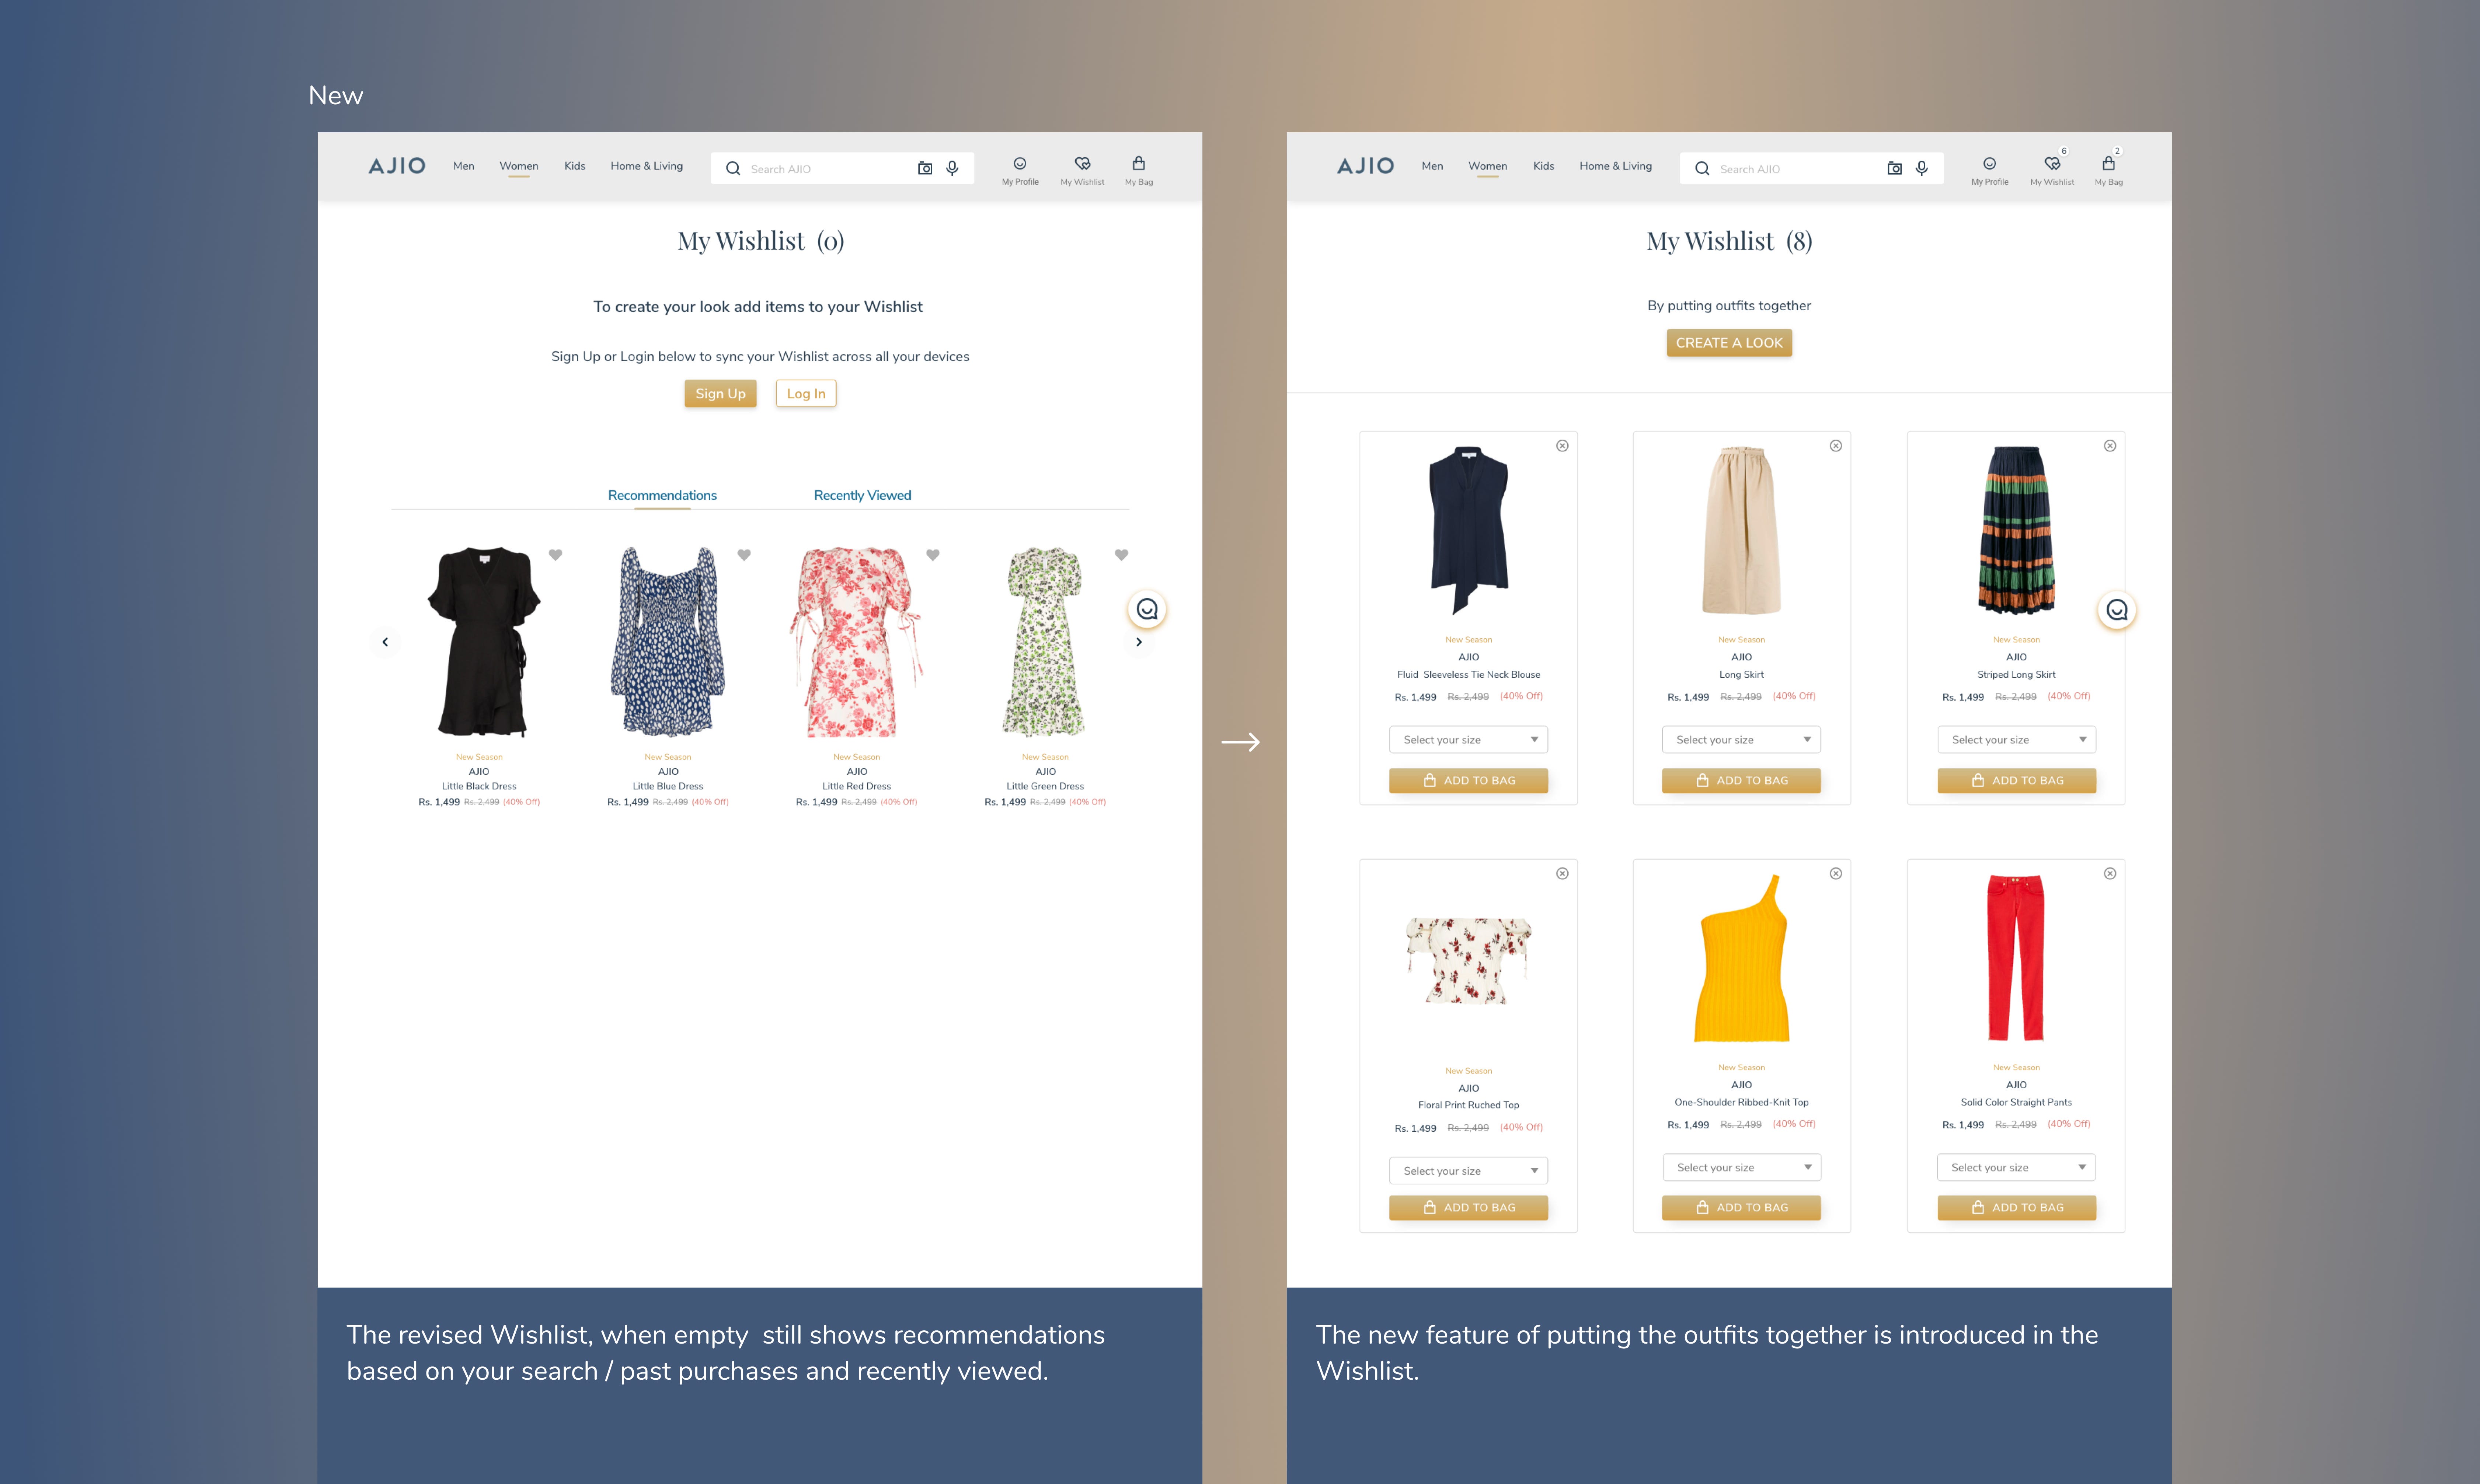Switch to Recently Viewed tab

[862, 495]
